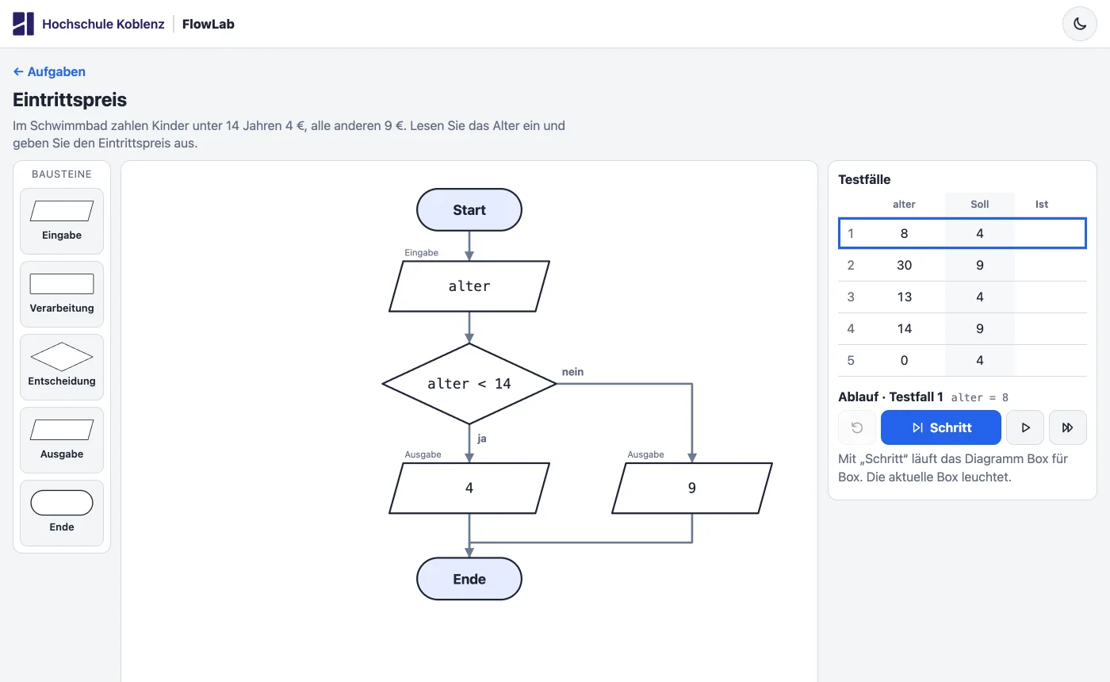Viewport: 1110px width, 682px height.
Task: Click the Eintrittspreis heading
Action: (70, 99)
